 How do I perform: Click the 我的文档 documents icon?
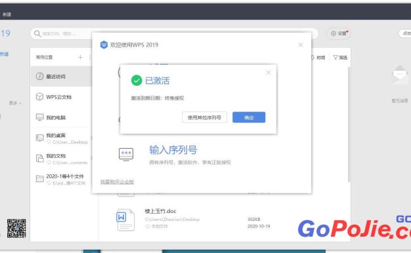tap(39, 158)
